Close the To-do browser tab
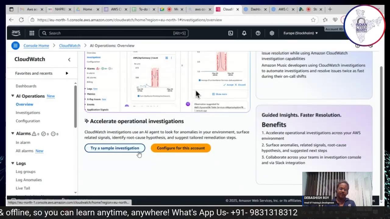390x219 pixels. click(154, 9)
